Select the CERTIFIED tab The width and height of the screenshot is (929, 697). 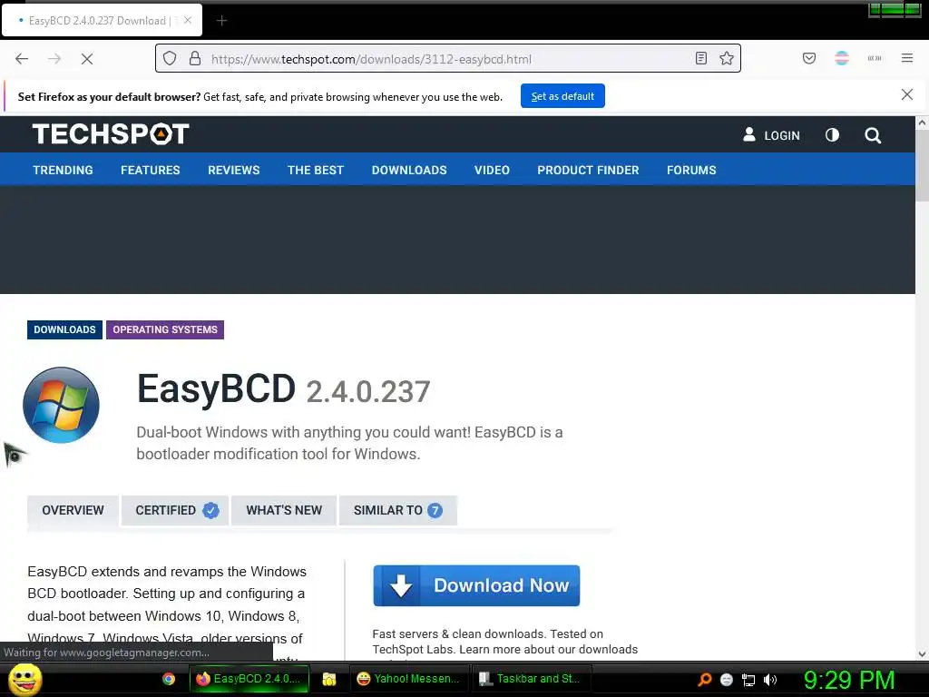point(175,510)
